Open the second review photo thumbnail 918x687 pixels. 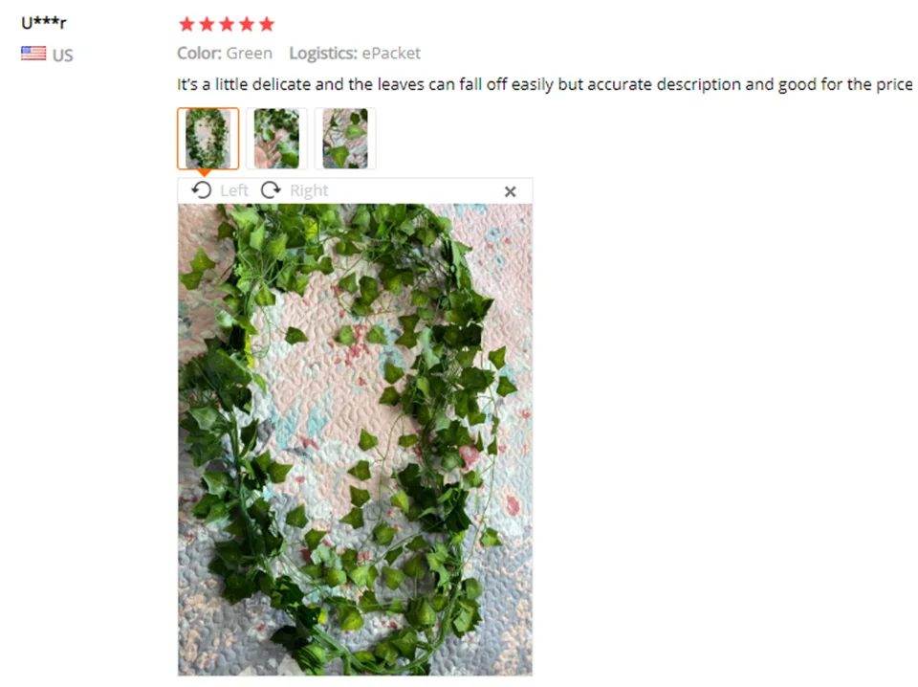click(276, 139)
